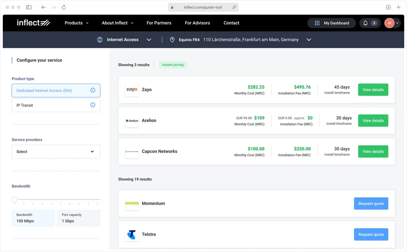407x252 pixels.
Task: Open the Service providers Select dropdown
Action: pos(56,152)
